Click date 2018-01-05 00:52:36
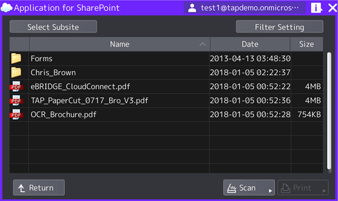The width and height of the screenshot is (338, 201). pyautogui.click(x=250, y=100)
